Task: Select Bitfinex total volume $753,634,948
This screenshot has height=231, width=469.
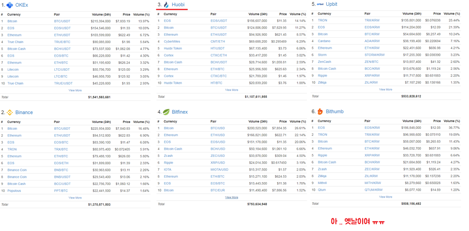Action: [x=257, y=204]
